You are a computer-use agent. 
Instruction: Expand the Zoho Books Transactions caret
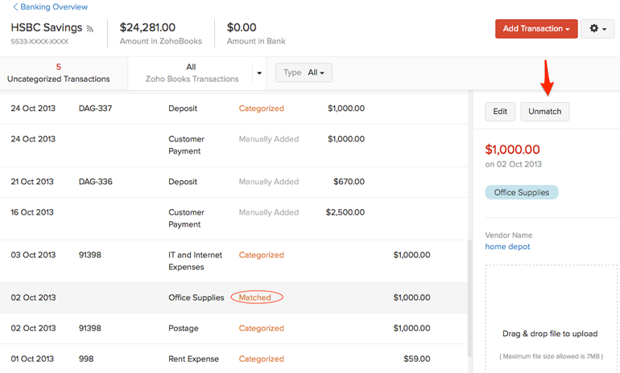point(259,73)
